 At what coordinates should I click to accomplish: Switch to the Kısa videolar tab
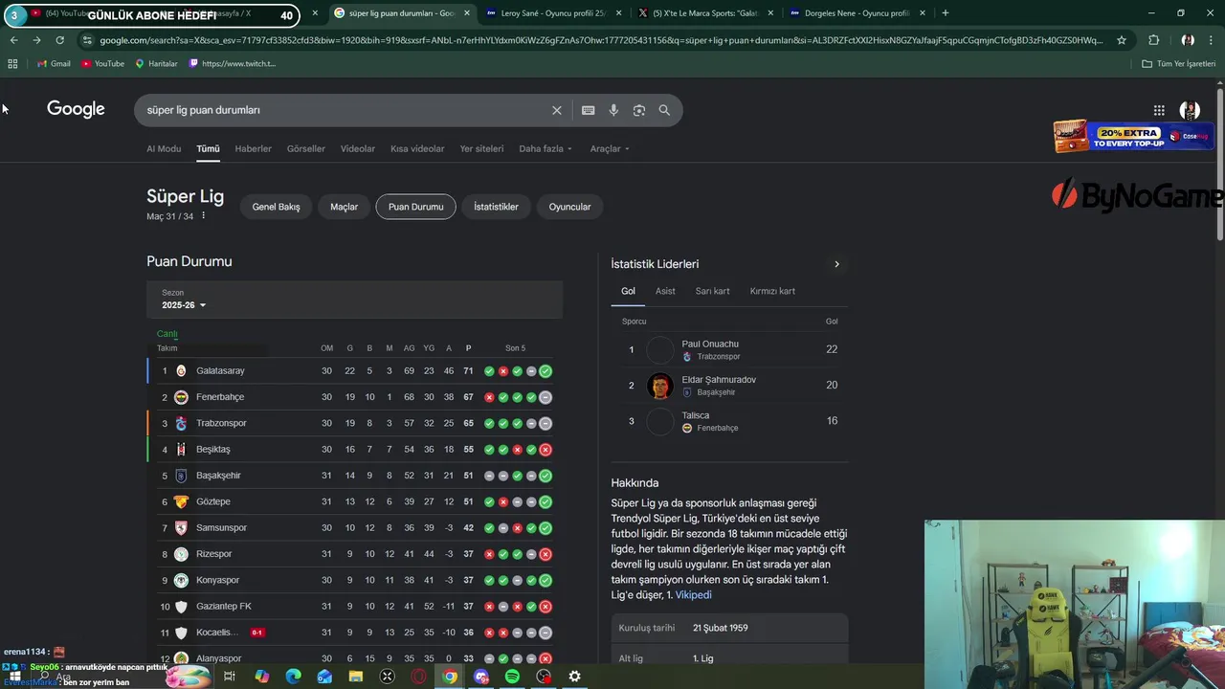coord(417,148)
